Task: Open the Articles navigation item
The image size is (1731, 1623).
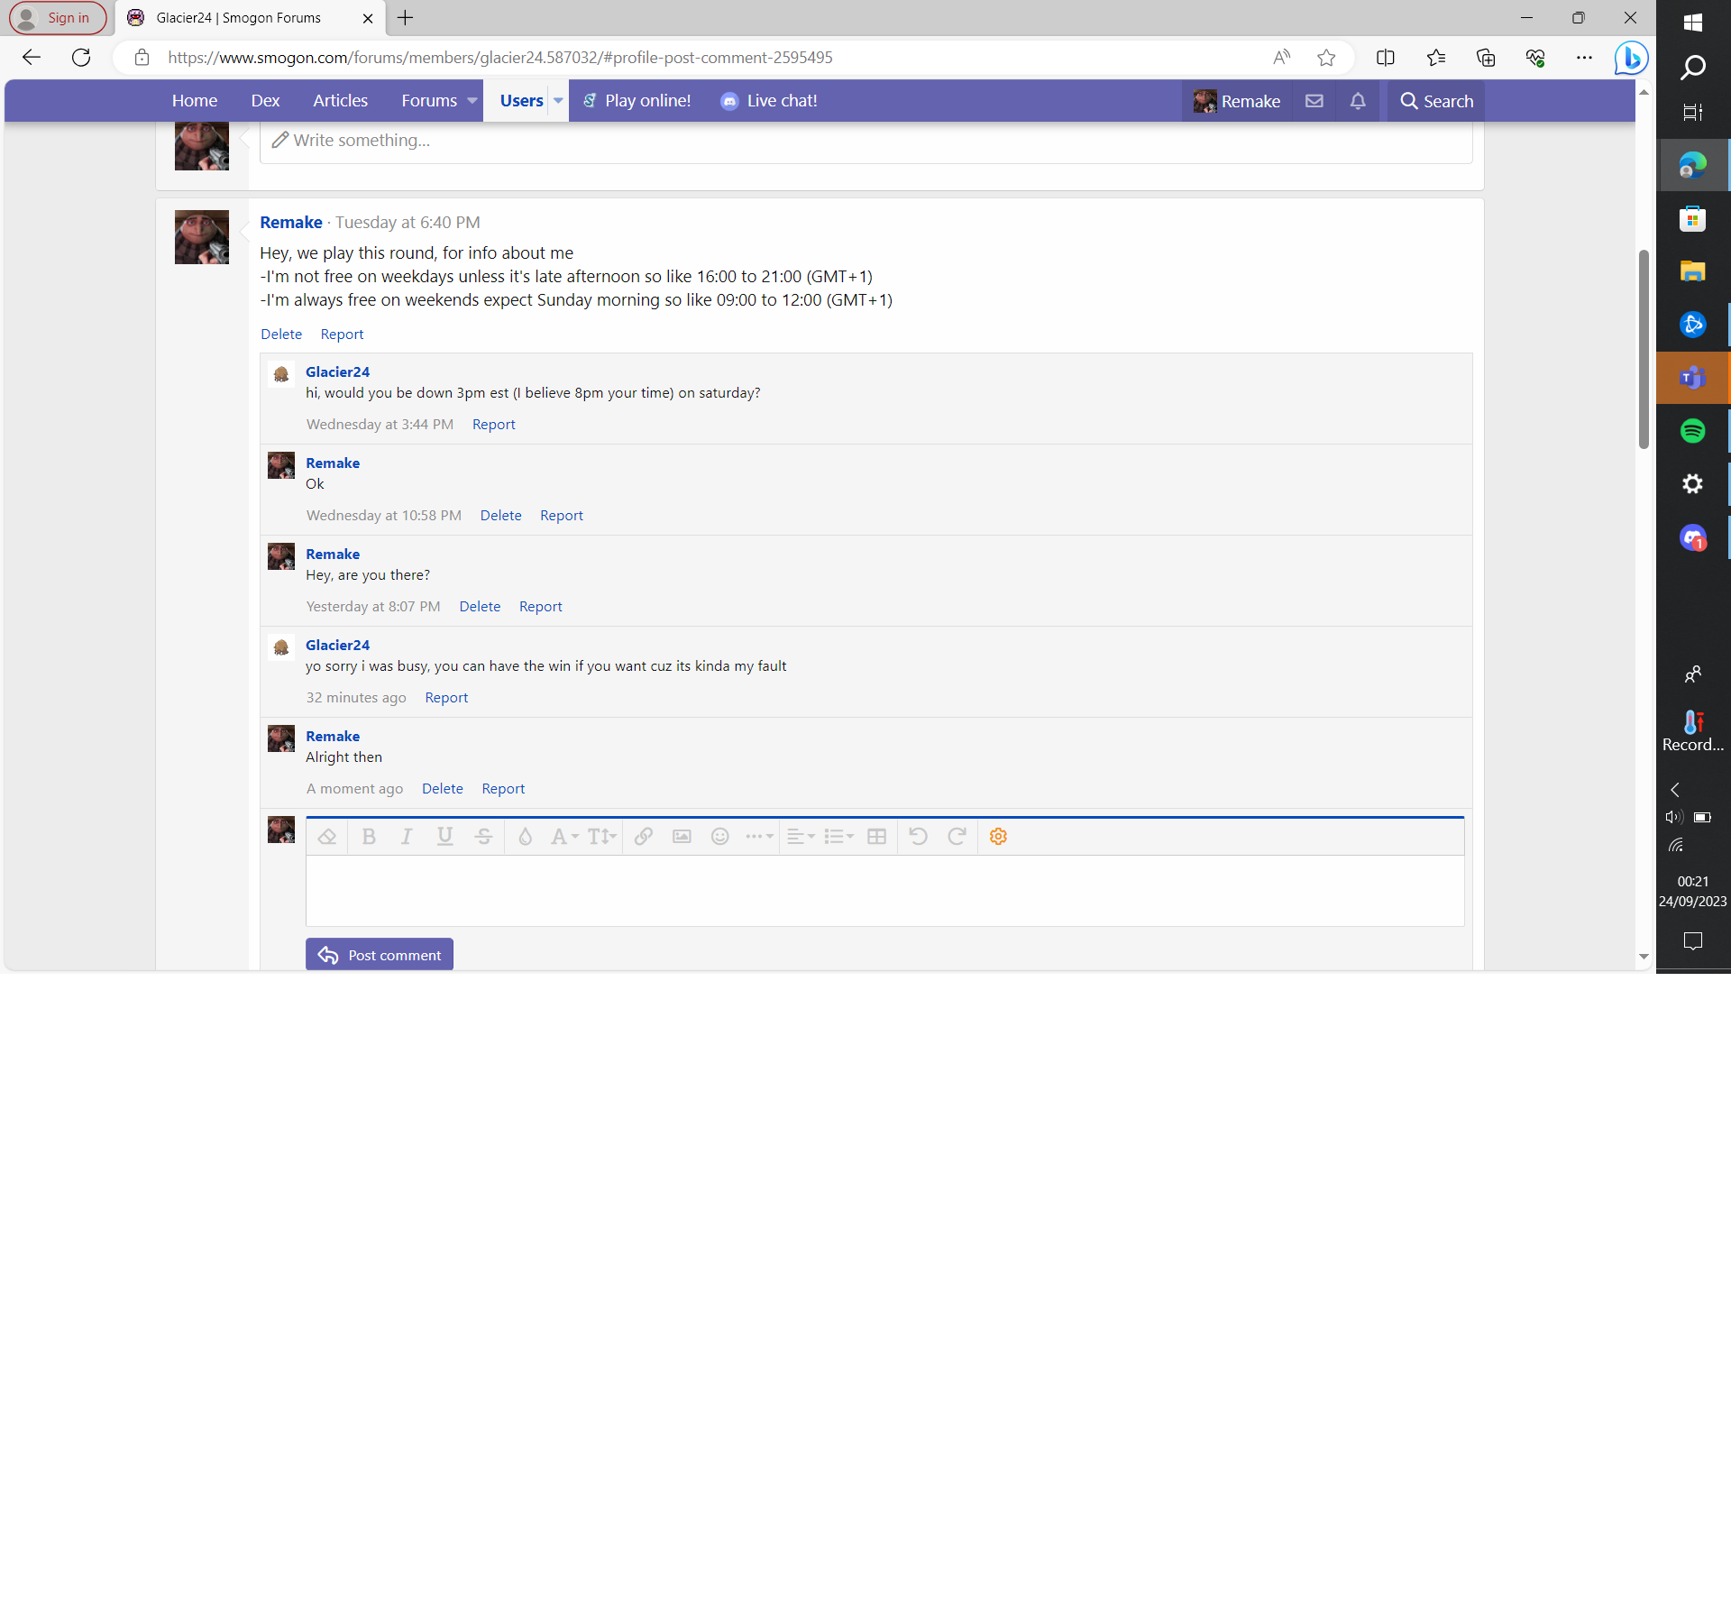Action: click(x=340, y=101)
